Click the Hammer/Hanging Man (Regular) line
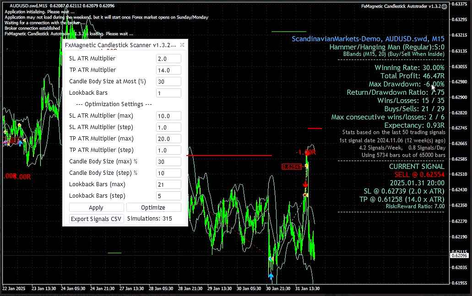 click(387, 47)
